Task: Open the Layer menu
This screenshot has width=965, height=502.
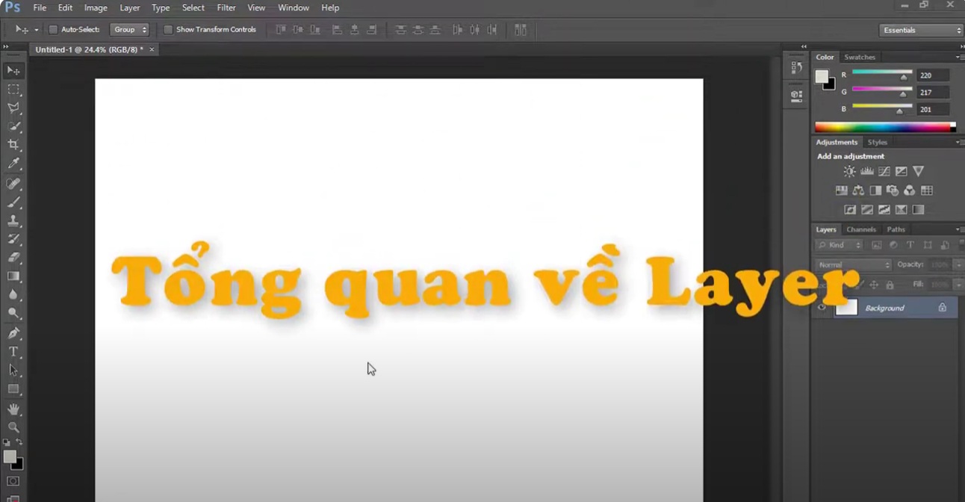Action: [x=129, y=7]
